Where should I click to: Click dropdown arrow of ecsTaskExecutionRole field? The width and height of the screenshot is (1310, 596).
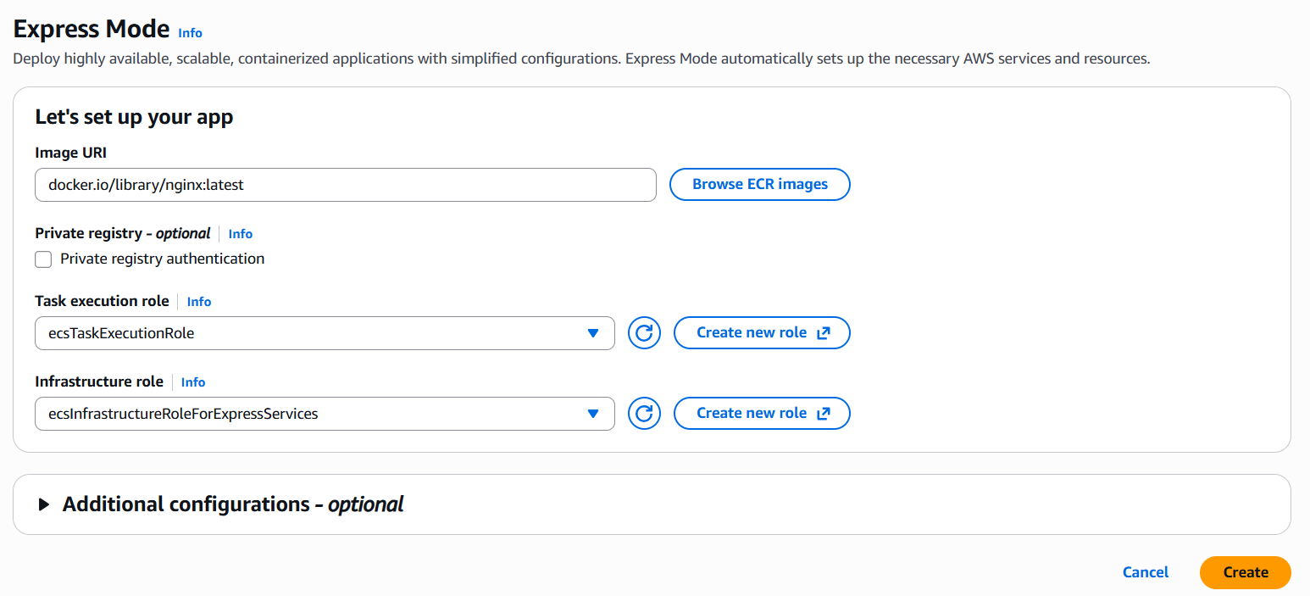tap(593, 333)
